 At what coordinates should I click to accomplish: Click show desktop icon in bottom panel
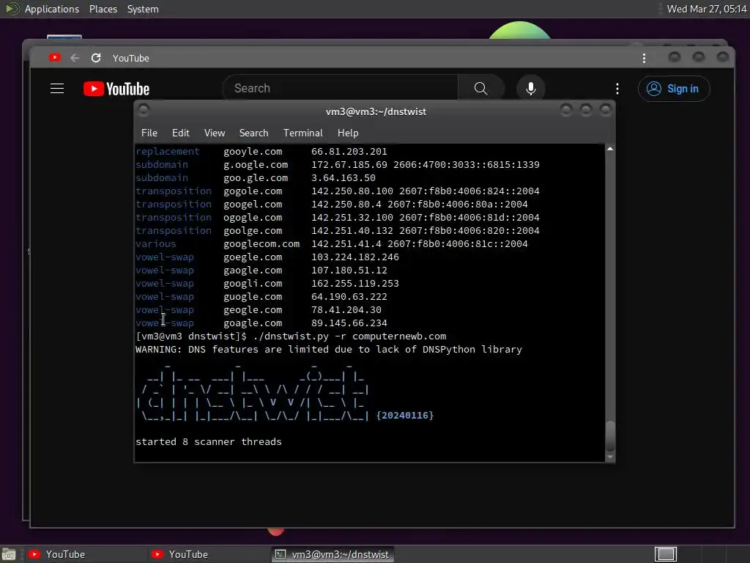(8, 554)
